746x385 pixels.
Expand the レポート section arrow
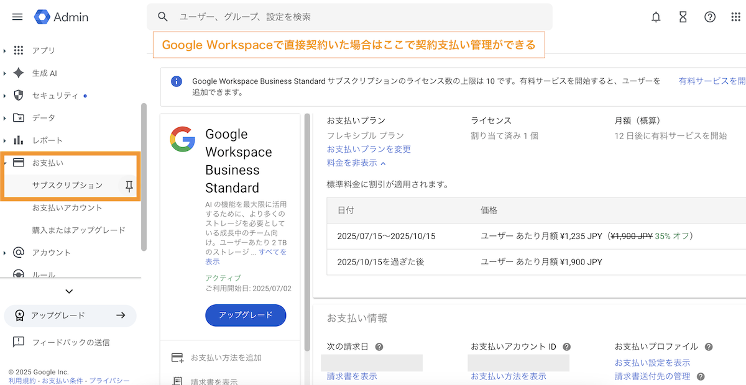pyautogui.click(x=5, y=140)
